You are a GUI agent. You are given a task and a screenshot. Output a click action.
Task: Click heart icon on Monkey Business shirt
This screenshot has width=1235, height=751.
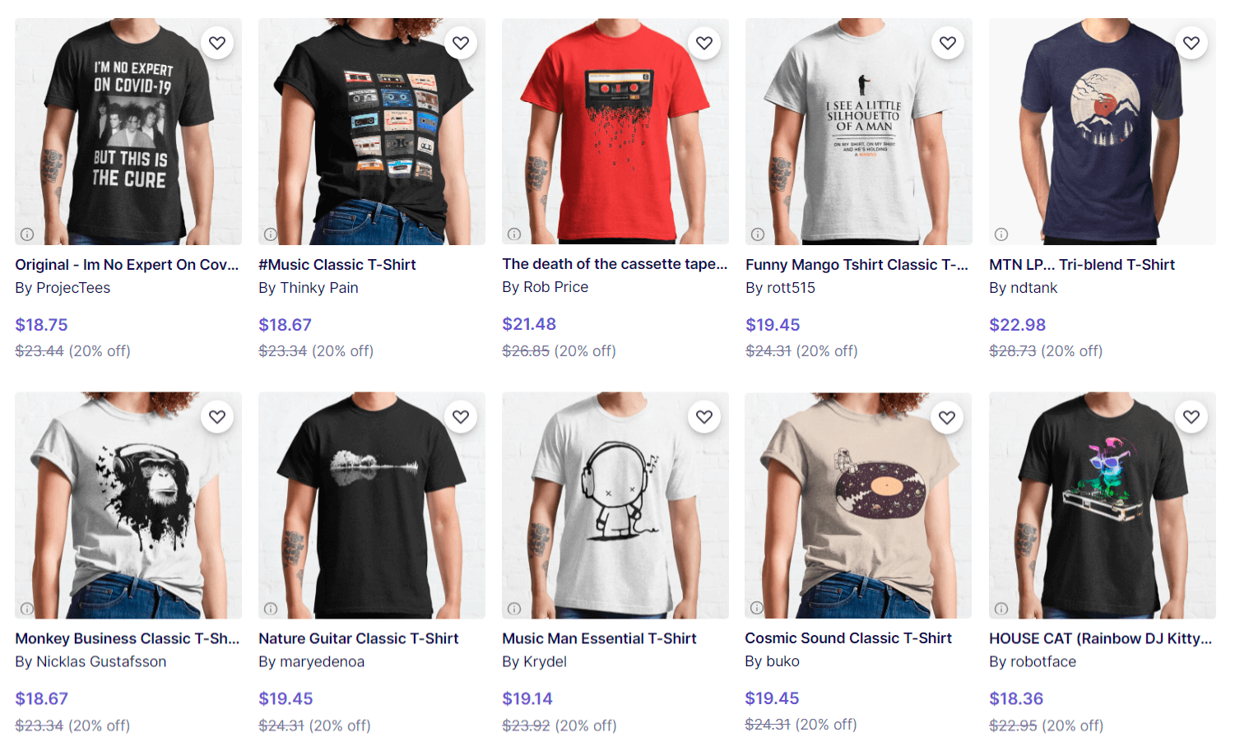click(x=217, y=417)
